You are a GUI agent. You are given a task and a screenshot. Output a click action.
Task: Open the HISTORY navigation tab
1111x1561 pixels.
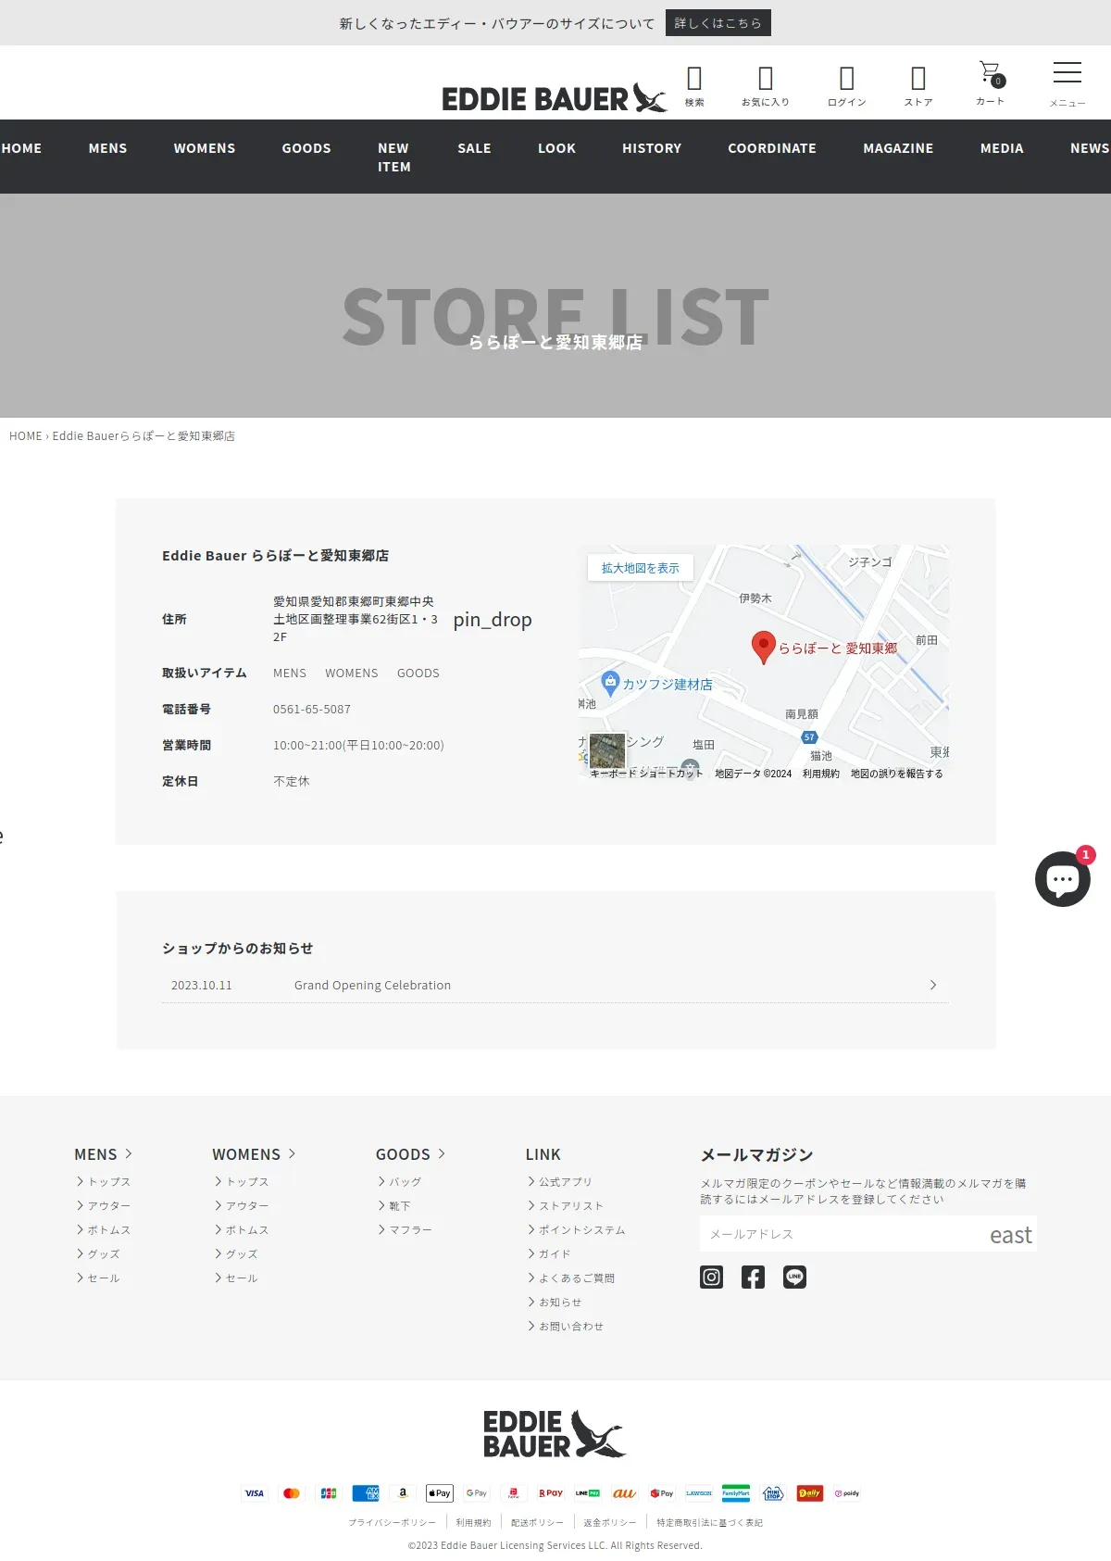pyautogui.click(x=652, y=148)
